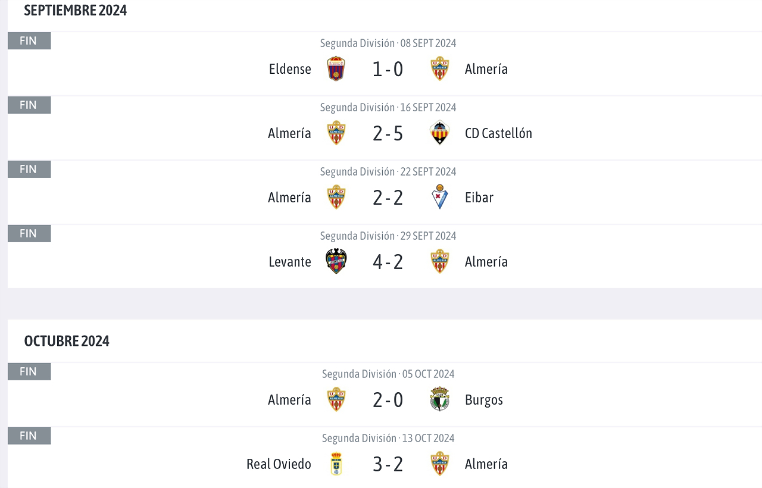Click Almería crest in Castellón match
Image resolution: width=762 pixels, height=488 pixels.
tap(336, 133)
